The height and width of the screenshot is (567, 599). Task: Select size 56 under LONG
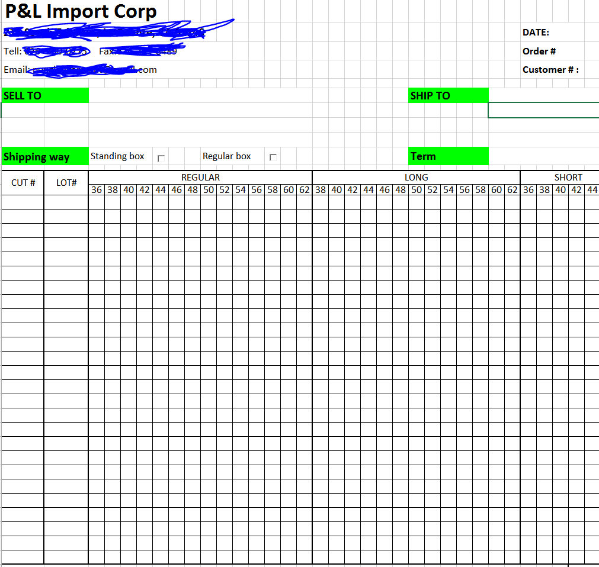click(465, 189)
